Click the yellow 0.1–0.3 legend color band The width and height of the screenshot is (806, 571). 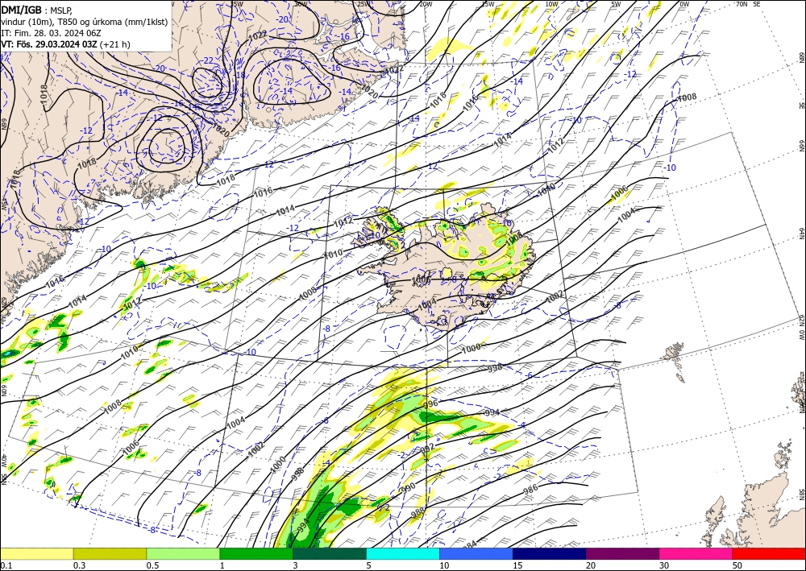[36, 553]
